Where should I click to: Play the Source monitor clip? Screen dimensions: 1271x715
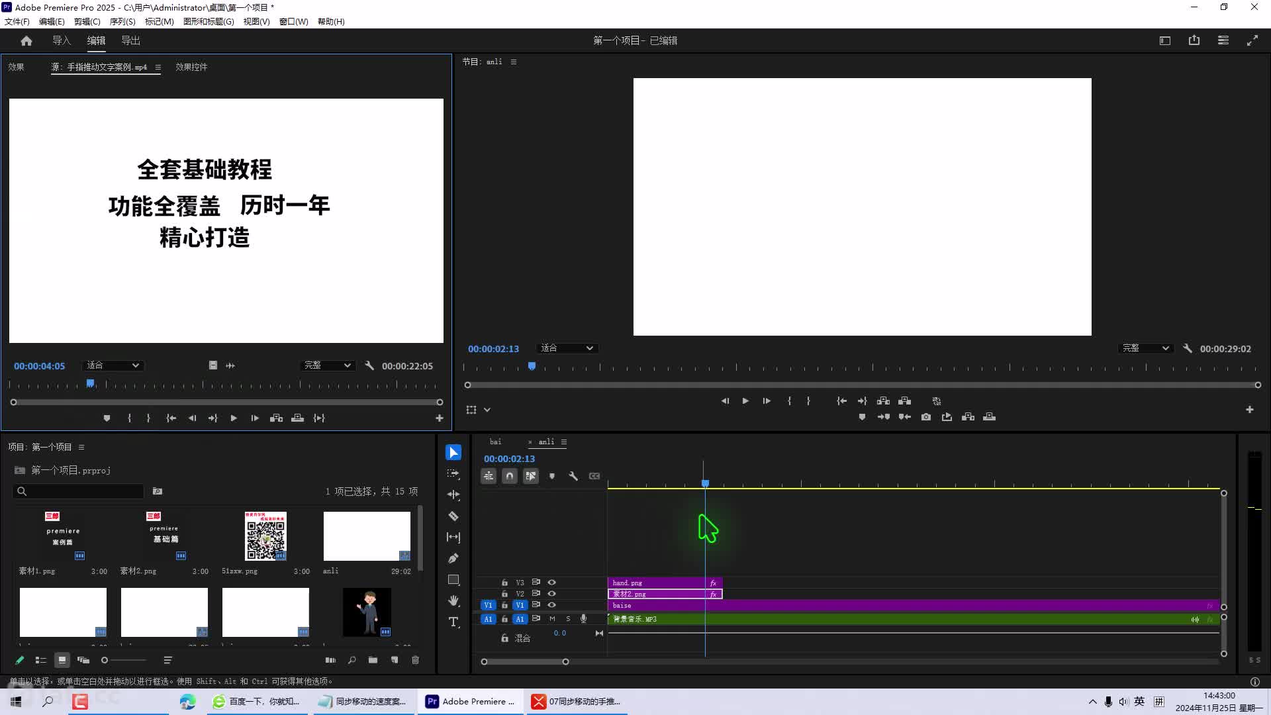pos(234,418)
